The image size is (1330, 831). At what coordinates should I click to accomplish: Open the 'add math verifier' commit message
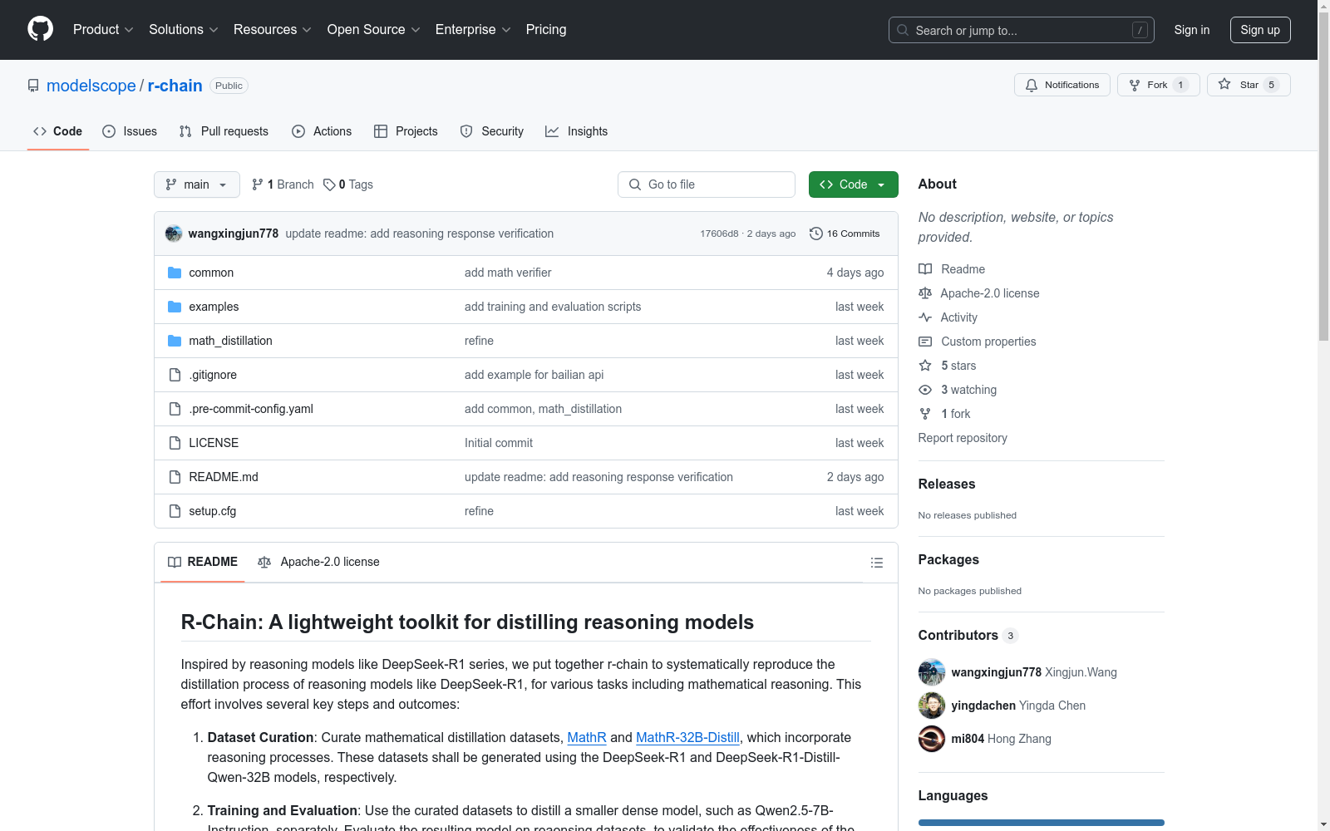click(508, 273)
